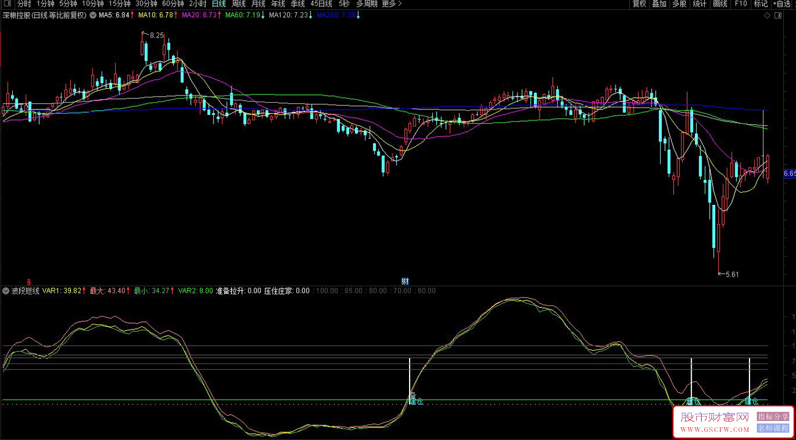Click the diamond icon above the chart
Image resolution: width=796 pixels, height=440 pixels.
[x=768, y=15]
